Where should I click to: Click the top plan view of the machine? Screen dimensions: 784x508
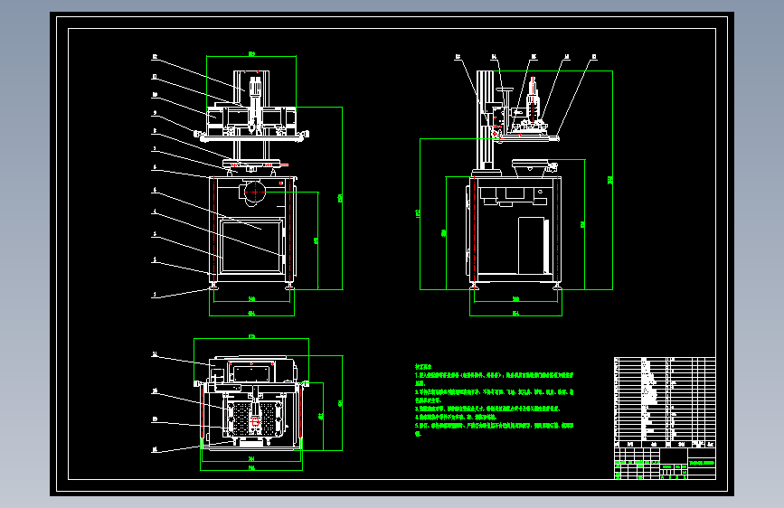[x=251, y=402]
